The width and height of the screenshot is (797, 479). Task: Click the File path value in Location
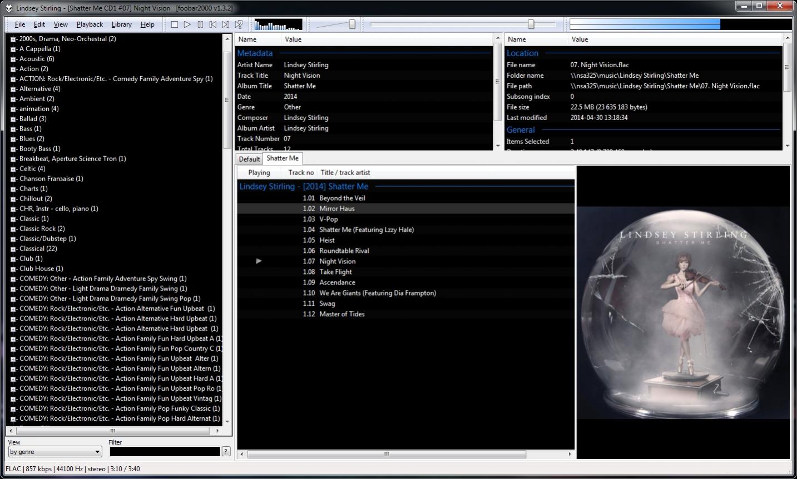[x=665, y=86]
